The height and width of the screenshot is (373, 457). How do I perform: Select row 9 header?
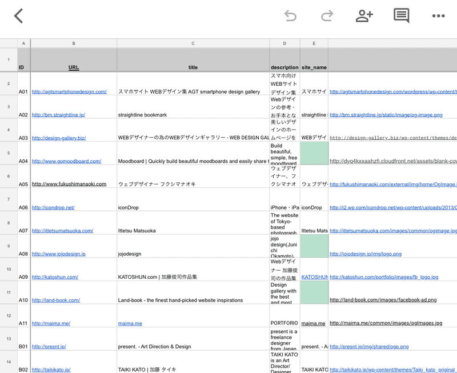[x=9, y=246]
